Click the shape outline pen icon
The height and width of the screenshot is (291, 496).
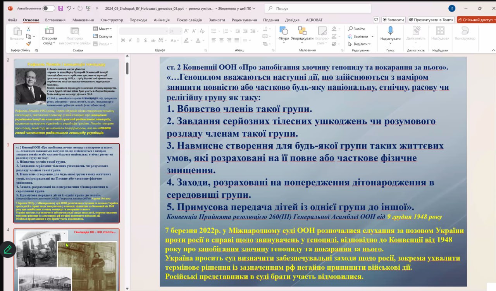tap(334, 36)
